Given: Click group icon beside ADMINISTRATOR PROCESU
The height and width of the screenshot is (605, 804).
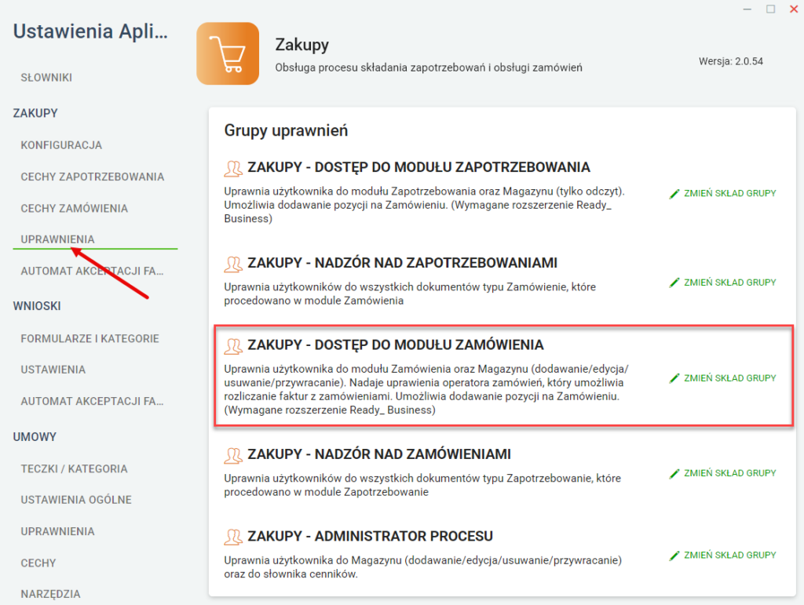Looking at the screenshot, I should click(x=232, y=537).
